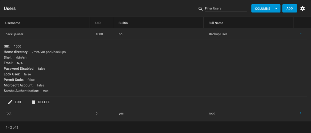This screenshot has width=311, height=133.
Task: Click the pencil EDIT icon for backup-user
Action: (x=10, y=102)
